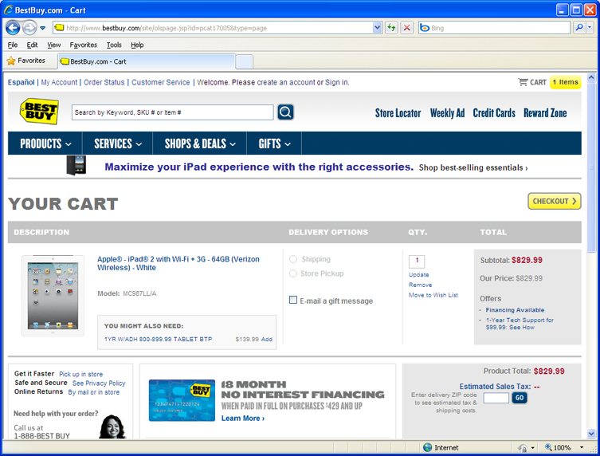Click the Refresh page icon
The image size is (600, 456).
tap(391, 28)
